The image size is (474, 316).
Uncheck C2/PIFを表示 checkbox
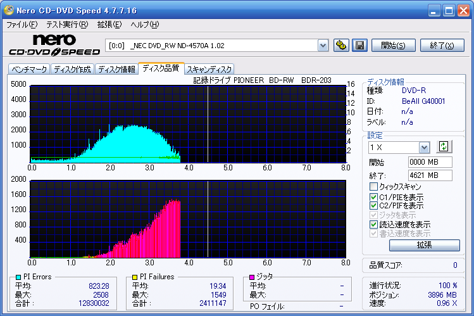pos(373,206)
